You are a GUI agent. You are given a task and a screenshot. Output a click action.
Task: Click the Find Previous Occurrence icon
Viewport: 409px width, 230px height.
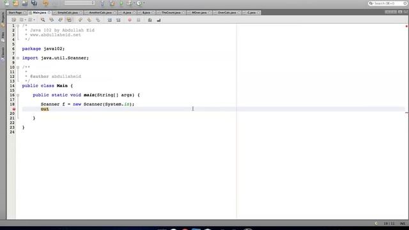pos(52,20)
